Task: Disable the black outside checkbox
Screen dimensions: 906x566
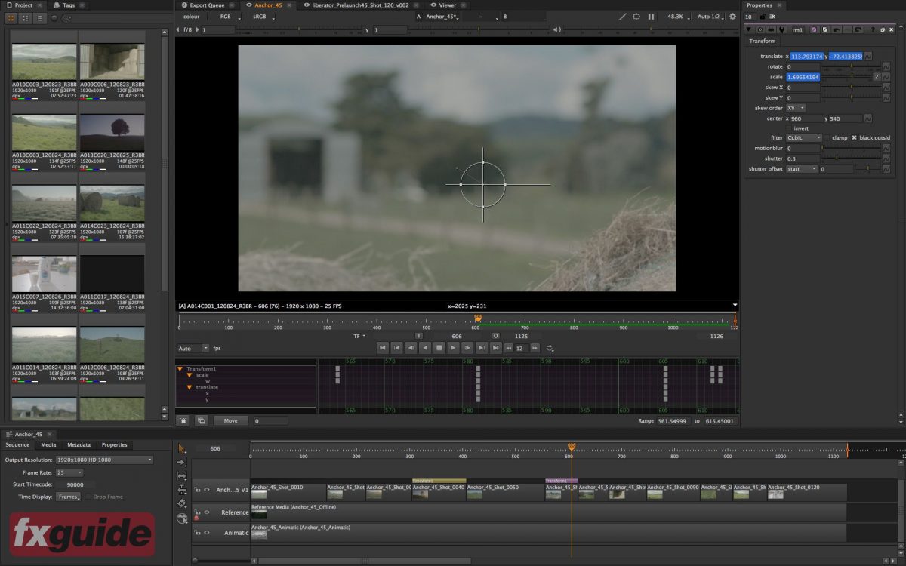Action: pos(854,137)
